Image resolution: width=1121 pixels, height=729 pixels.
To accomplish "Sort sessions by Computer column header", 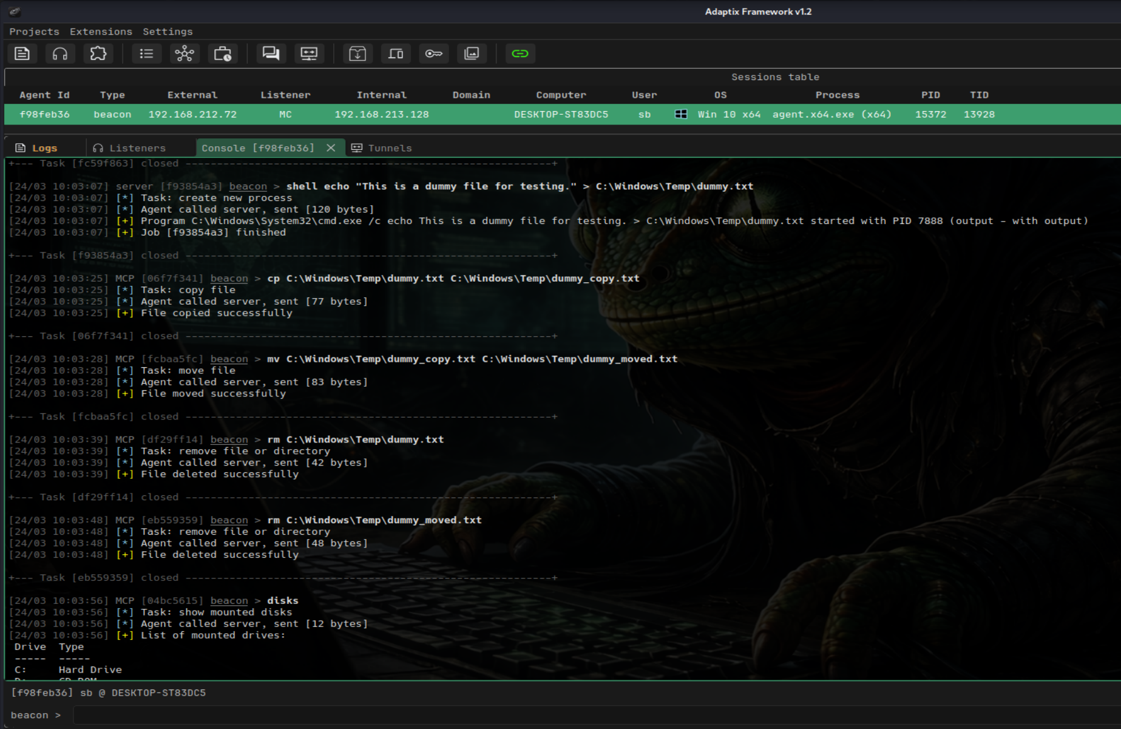I will 561,95.
